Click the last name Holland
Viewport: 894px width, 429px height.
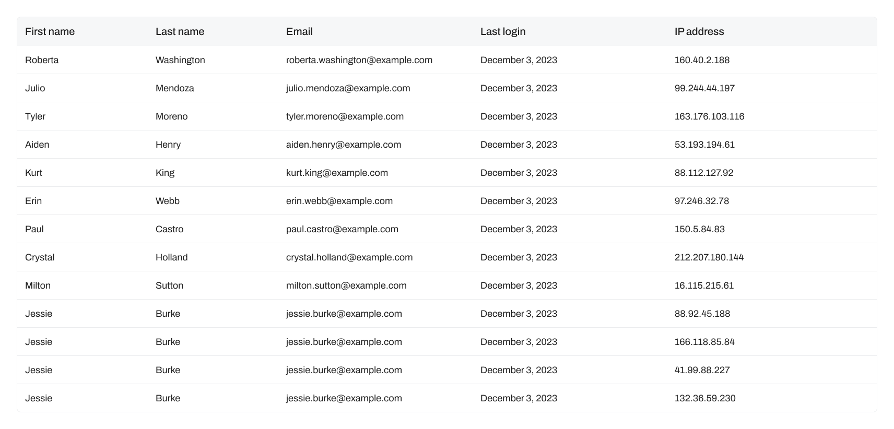coord(171,257)
